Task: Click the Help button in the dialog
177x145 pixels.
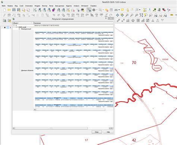Action: (108, 132)
